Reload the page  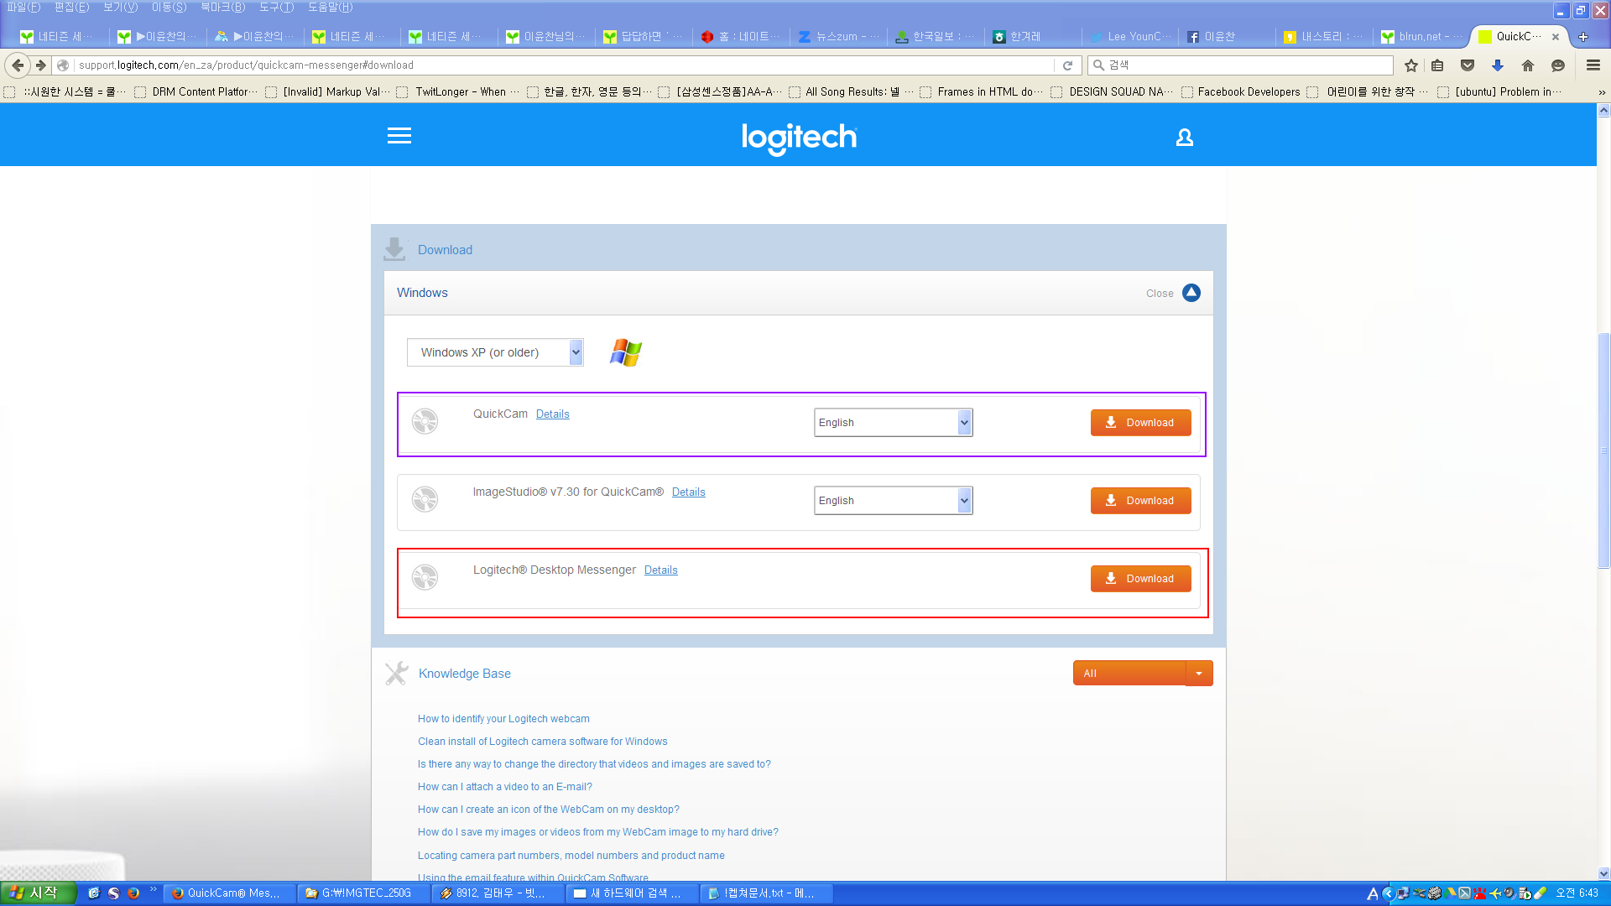click(x=1067, y=65)
